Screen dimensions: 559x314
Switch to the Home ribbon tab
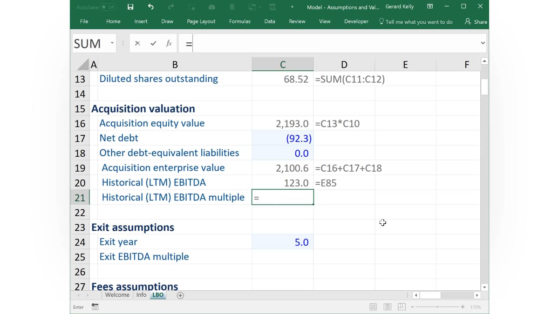113,21
